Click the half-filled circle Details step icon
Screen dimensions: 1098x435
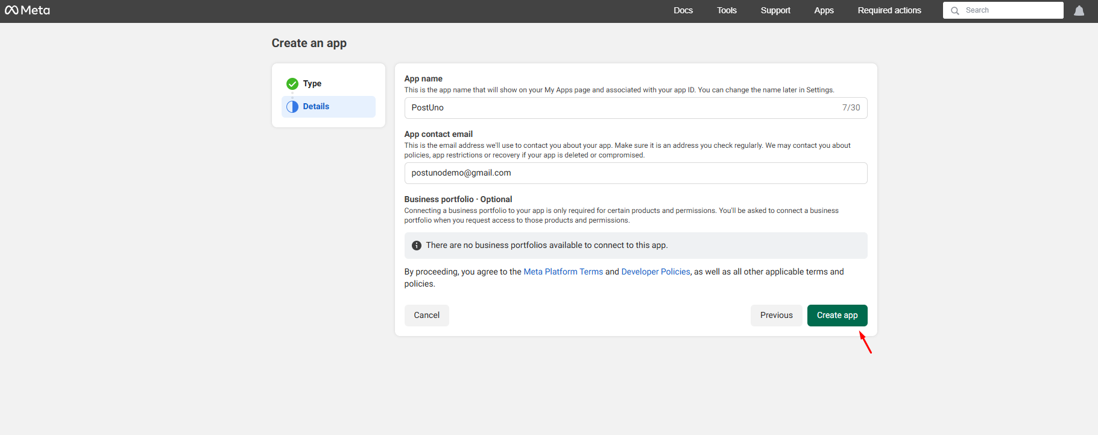[x=292, y=107]
